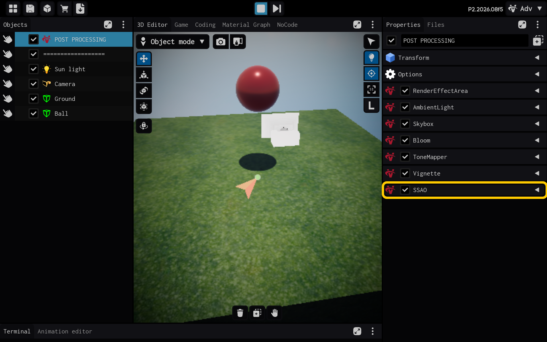547x342 pixels.
Task: Click the hand icon next to Sun light
Action: (x=8, y=69)
